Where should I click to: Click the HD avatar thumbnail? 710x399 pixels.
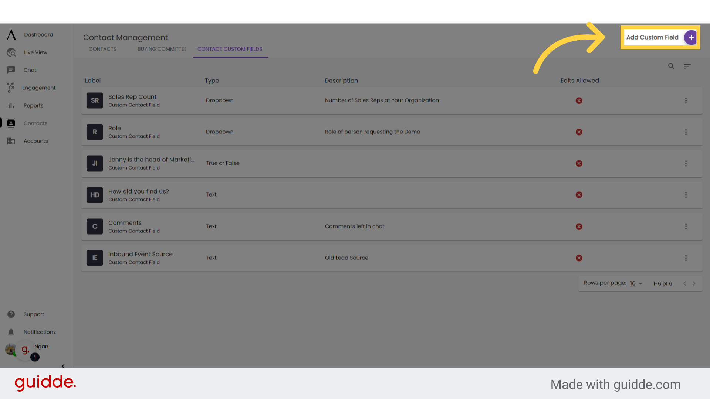[95, 195]
